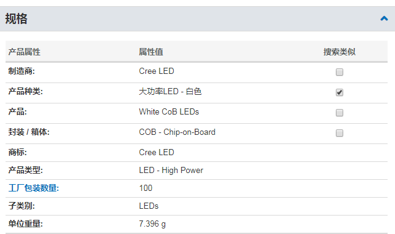Click the 大功率LED - 白色 value

[x=170, y=91]
